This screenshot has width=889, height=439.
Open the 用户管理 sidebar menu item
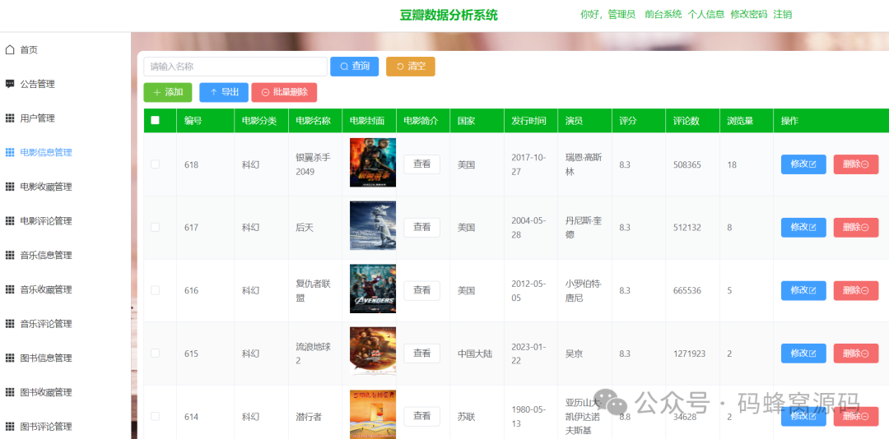point(65,118)
